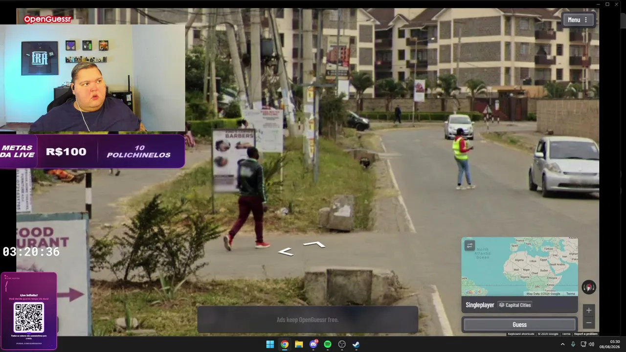The width and height of the screenshot is (626, 352).
Task: Click the Capital Cities map badge
Action: tap(515, 305)
